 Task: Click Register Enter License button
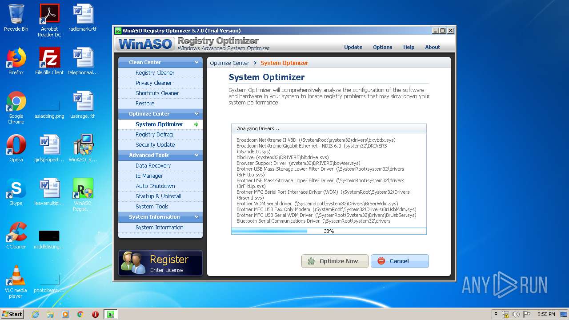160,263
